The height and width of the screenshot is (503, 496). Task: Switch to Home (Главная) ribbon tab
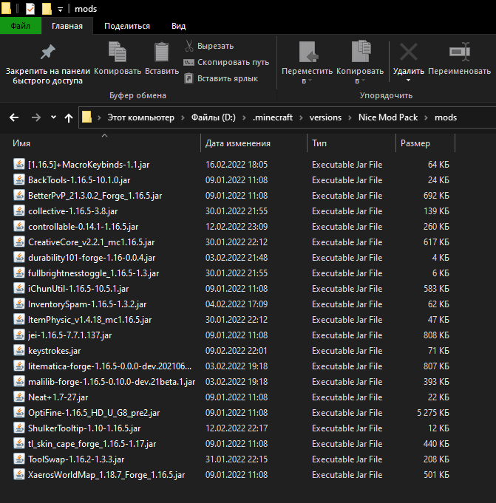pyautogui.click(x=67, y=26)
